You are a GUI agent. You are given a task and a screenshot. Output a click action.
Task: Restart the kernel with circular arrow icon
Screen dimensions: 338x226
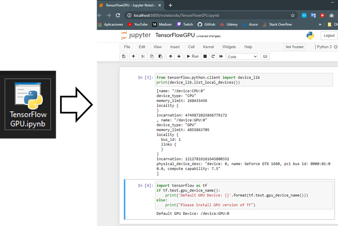(x=213, y=56)
